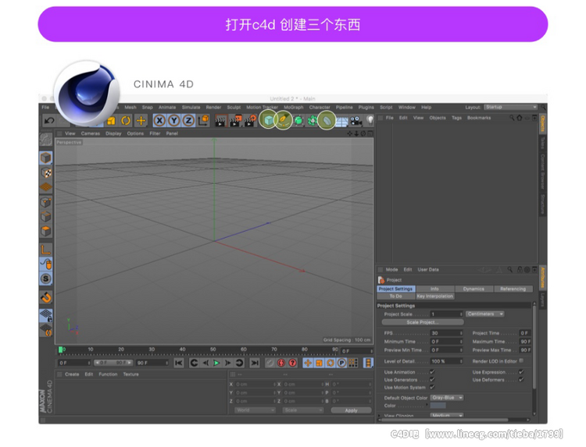
Task: Open the Scale mode dropdown
Action: 303,410
